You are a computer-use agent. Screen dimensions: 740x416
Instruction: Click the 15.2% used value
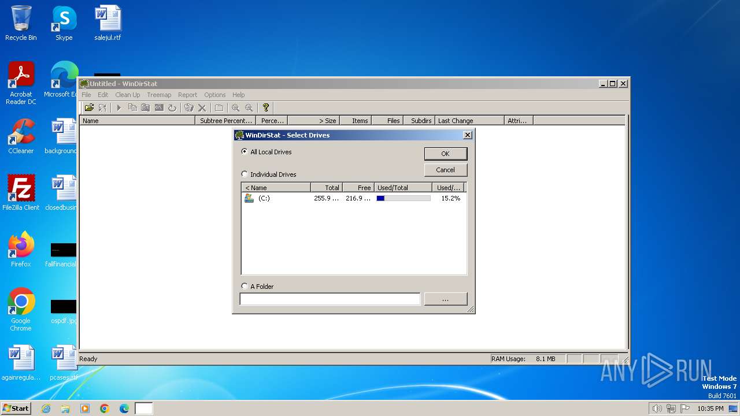coord(450,198)
